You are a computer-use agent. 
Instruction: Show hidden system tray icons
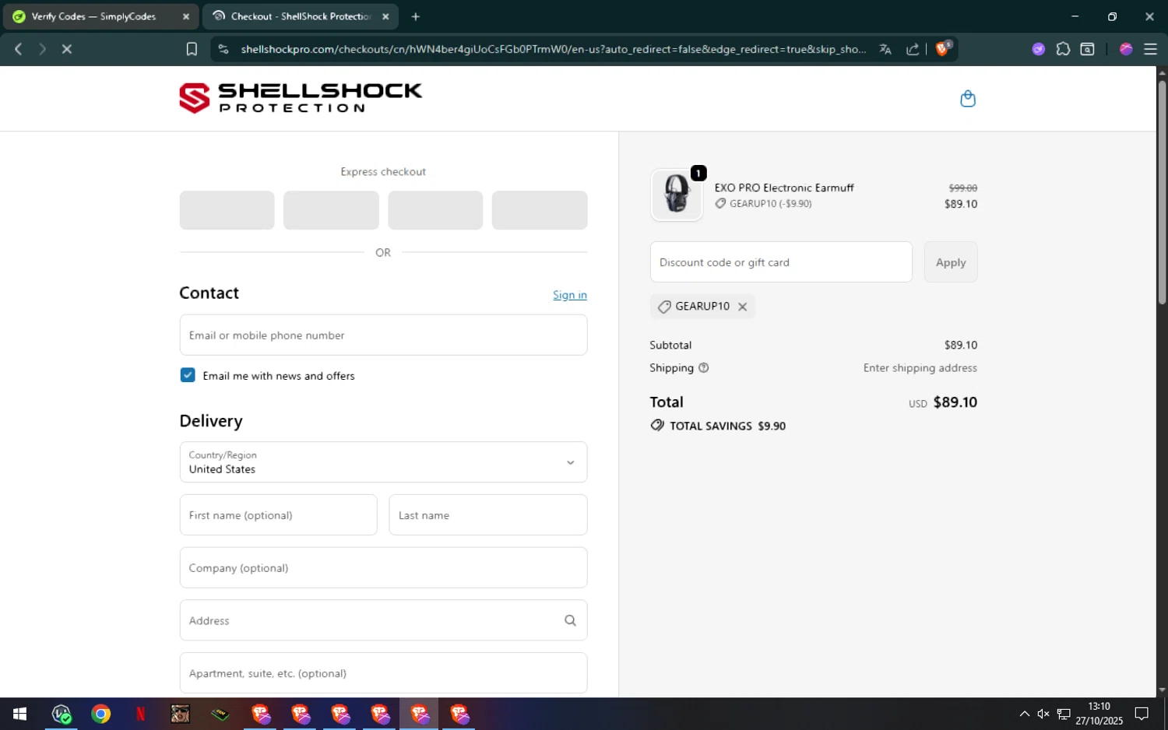(1025, 714)
